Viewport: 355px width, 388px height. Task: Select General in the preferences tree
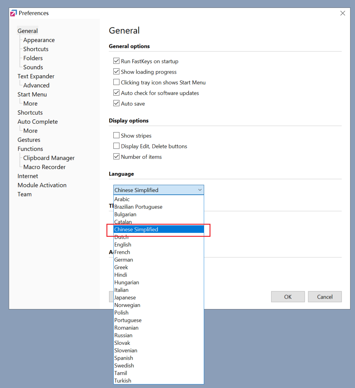pyautogui.click(x=28, y=31)
